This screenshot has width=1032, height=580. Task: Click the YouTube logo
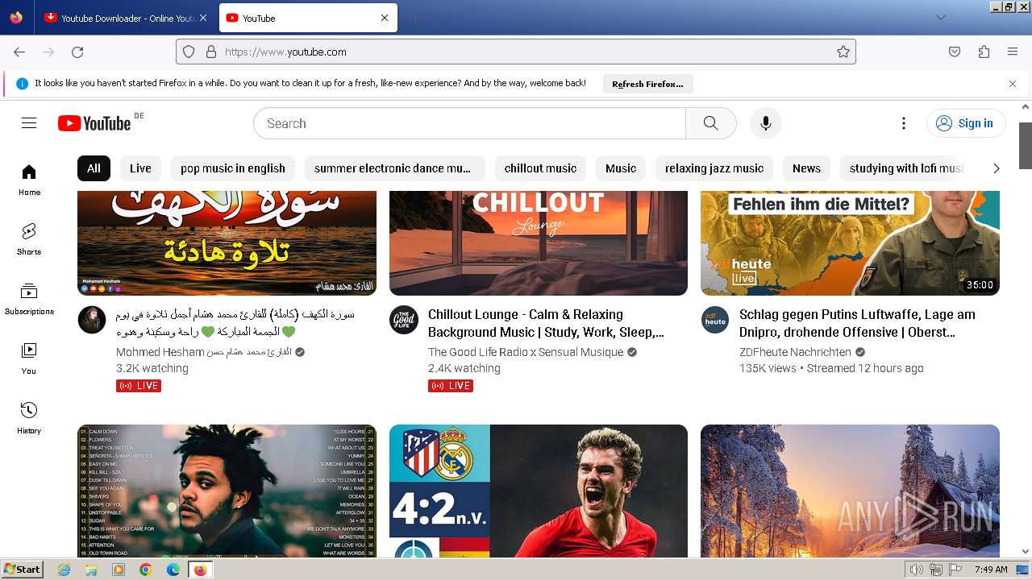pos(94,123)
